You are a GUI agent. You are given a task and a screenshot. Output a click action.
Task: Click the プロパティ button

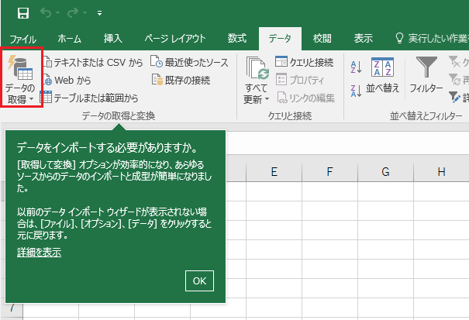point(300,80)
